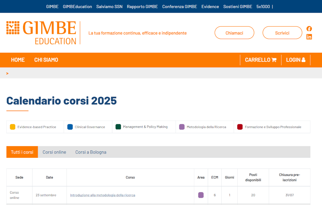Click the purple area marker in the course row
The width and height of the screenshot is (322, 205).
pyautogui.click(x=201, y=195)
